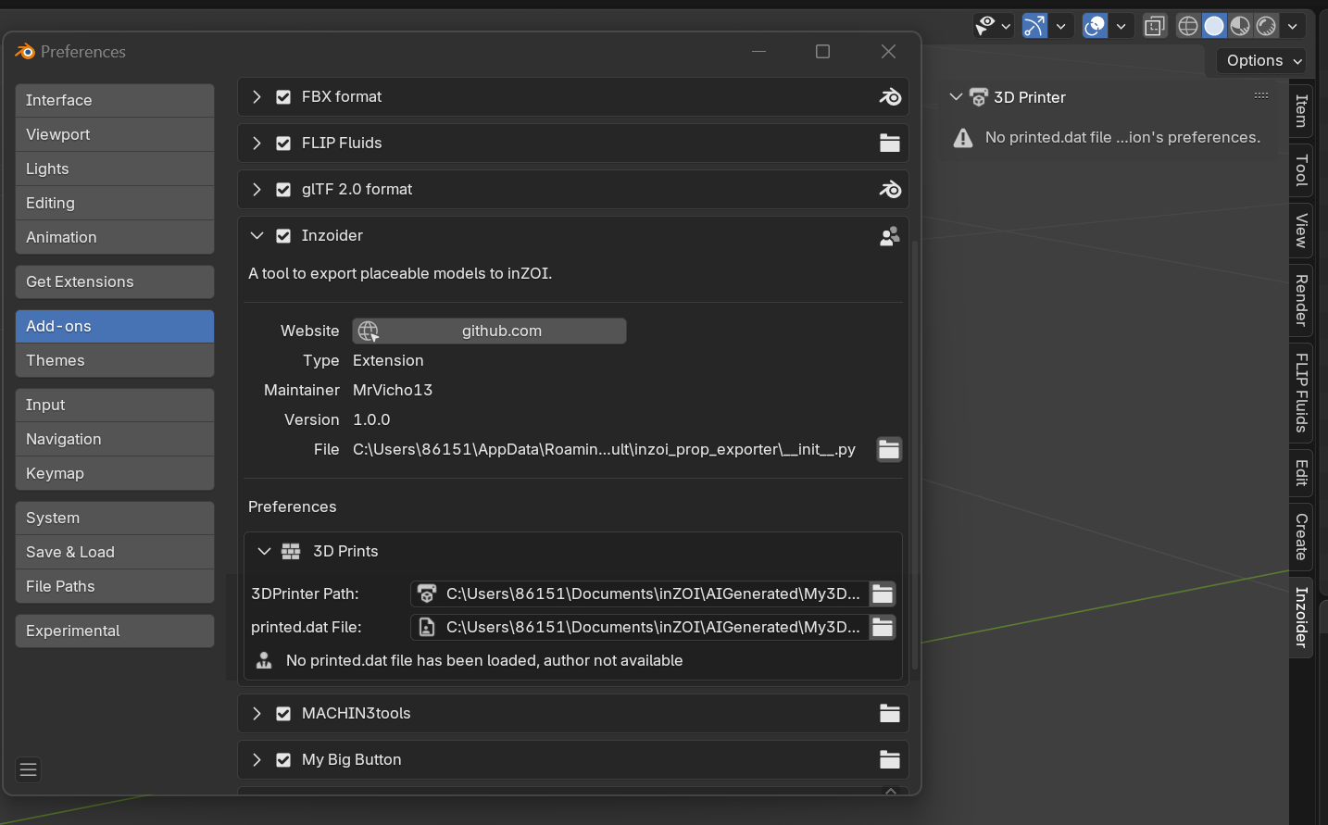Open the github.com website link

(489, 331)
